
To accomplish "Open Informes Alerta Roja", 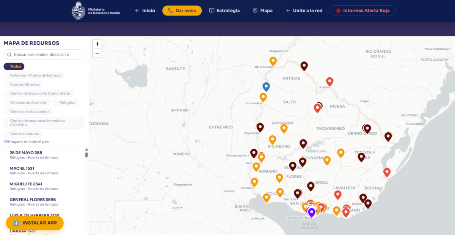I will (x=362, y=11).
